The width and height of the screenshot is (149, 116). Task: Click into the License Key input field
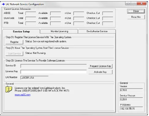coord(54,72)
